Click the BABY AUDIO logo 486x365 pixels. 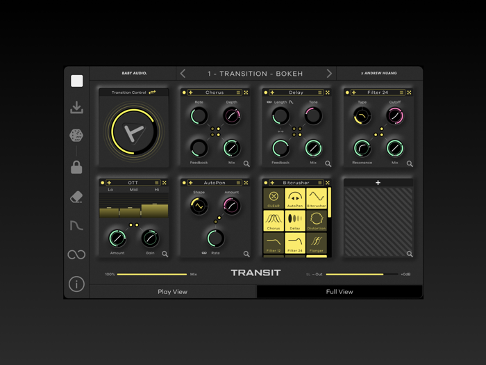coord(134,73)
